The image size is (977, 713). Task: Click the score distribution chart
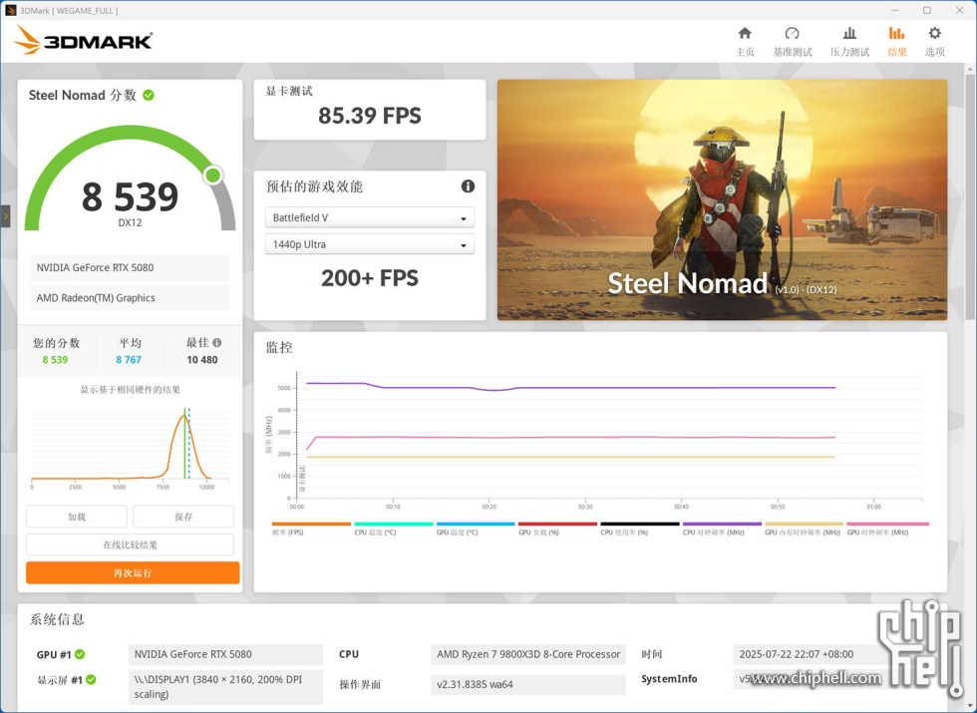131,449
